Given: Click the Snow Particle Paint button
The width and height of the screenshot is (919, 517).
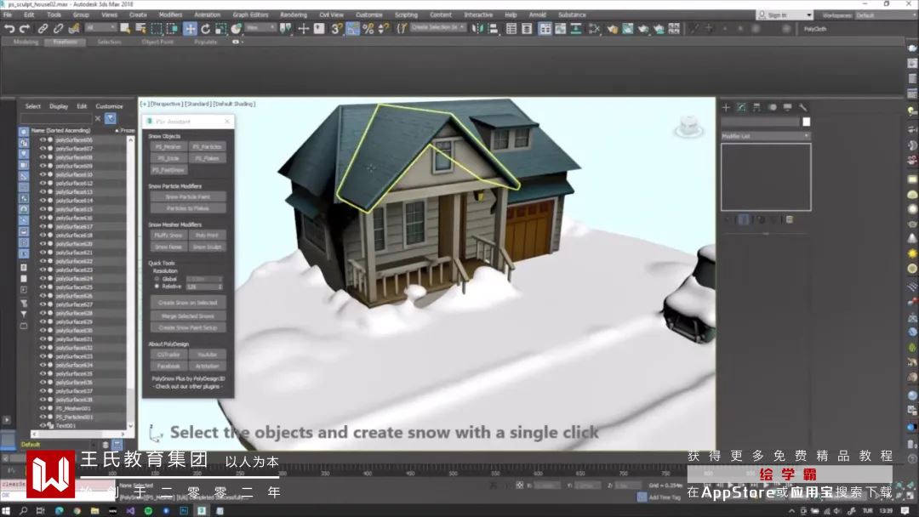Looking at the screenshot, I should (188, 197).
